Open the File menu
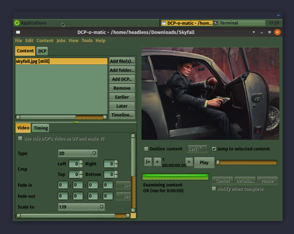Image resolution: width=294 pixels, height=234 pixels. click(x=19, y=41)
